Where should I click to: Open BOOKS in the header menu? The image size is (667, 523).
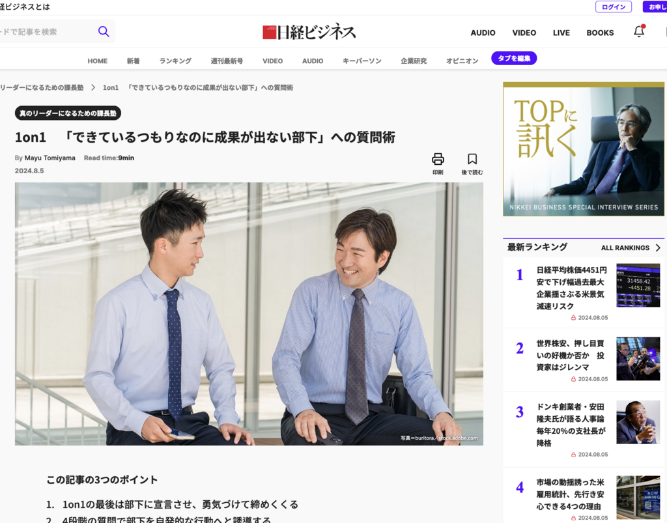[600, 33]
